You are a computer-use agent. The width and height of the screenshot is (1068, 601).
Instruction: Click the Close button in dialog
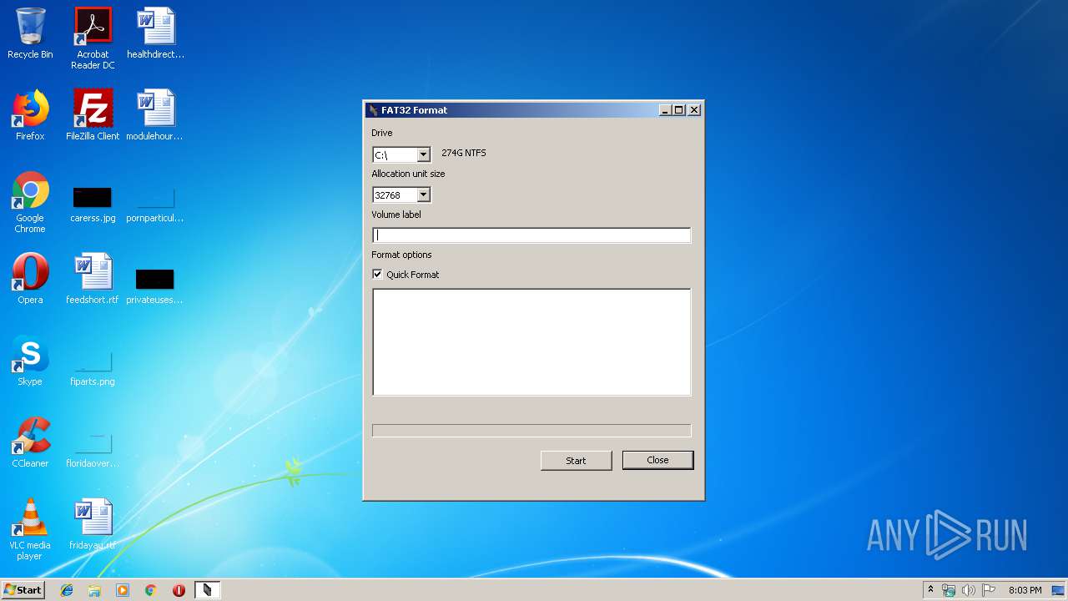tap(657, 460)
